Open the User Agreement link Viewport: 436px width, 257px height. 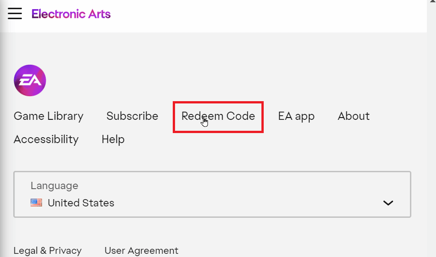tap(141, 251)
